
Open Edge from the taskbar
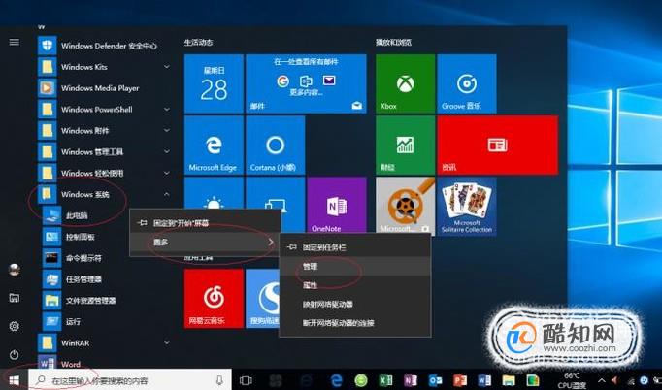point(337,380)
